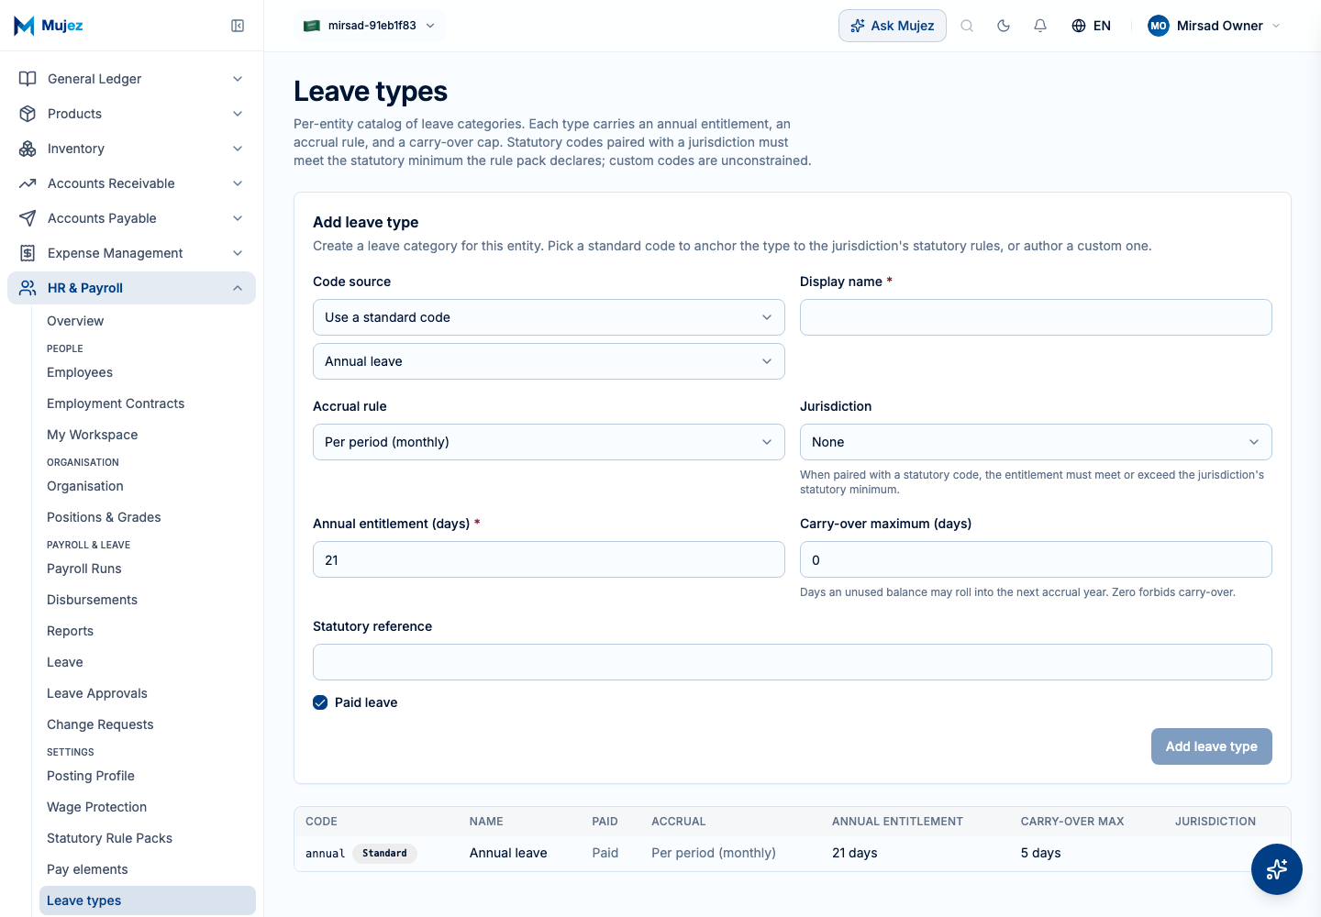The width and height of the screenshot is (1321, 917).
Task: Focus the Carry-over maximum days field
Action: [x=1036, y=559]
